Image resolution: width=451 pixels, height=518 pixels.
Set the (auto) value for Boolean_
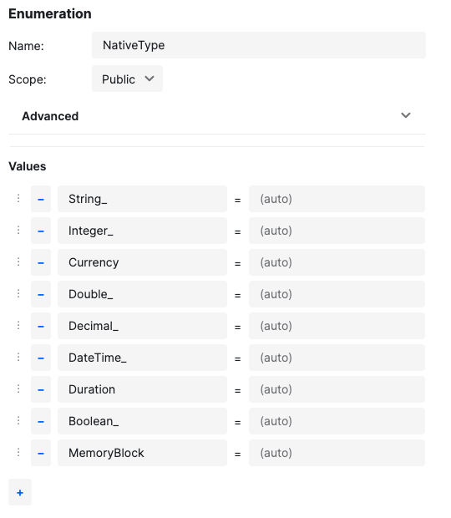coord(337,421)
